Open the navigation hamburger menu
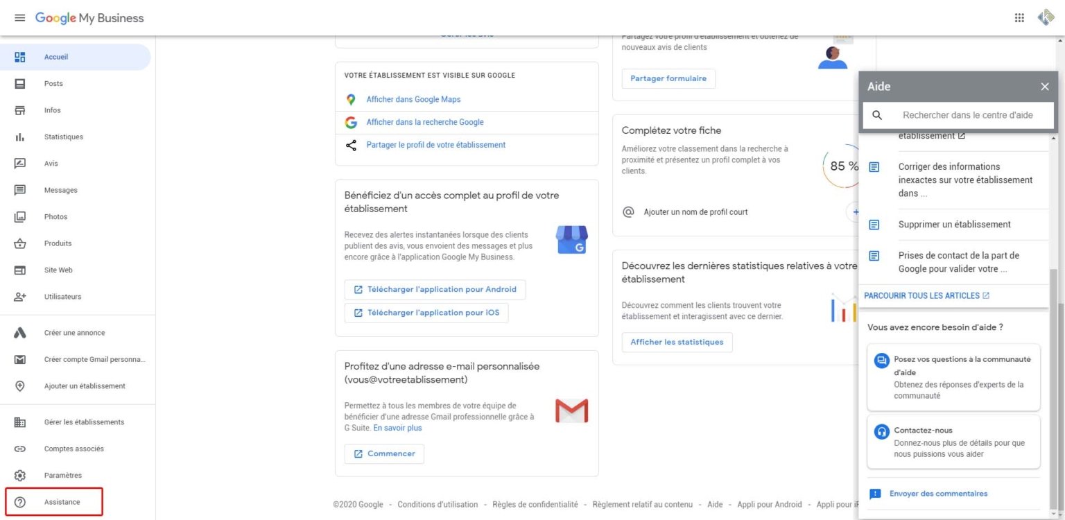The width and height of the screenshot is (1065, 520). click(x=19, y=17)
